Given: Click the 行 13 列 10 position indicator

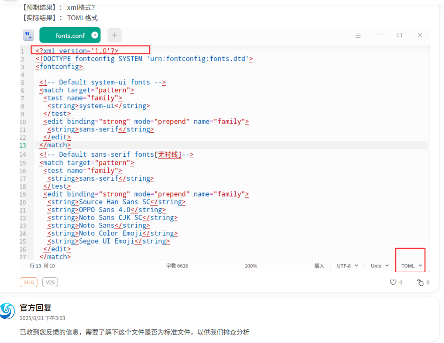Looking at the screenshot, I should tap(42, 266).
